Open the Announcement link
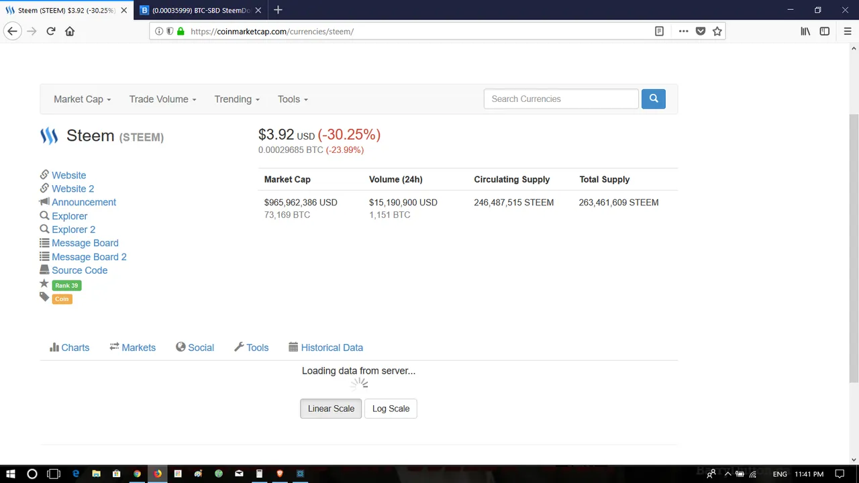 coord(84,202)
